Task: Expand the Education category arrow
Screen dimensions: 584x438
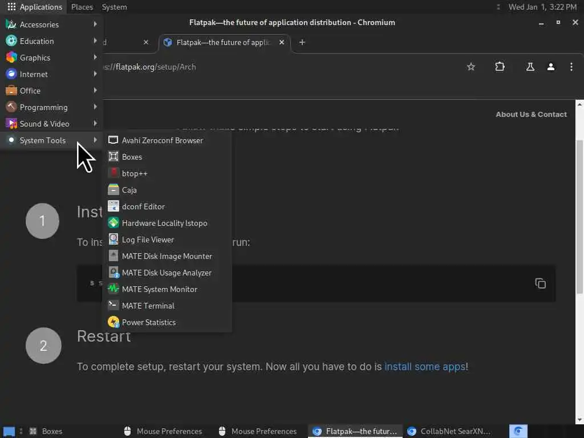Action: pyautogui.click(x=95, y=40)
